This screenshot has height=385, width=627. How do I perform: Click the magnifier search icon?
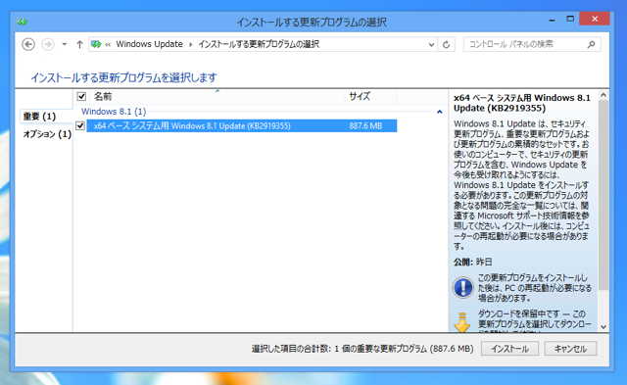click(591, 44)
